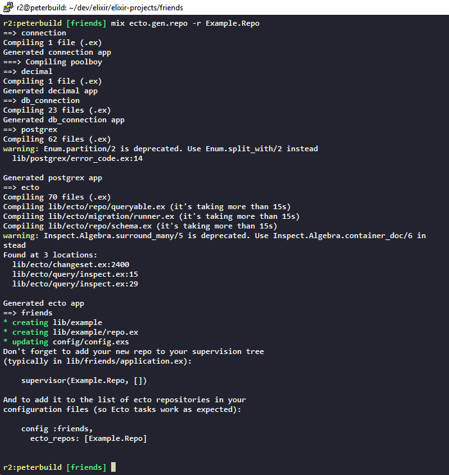Click the 'mix ecto.gen.repo -r Example.Repo' command text
This screenshot has height=475, width=449.
pos(185,23)
